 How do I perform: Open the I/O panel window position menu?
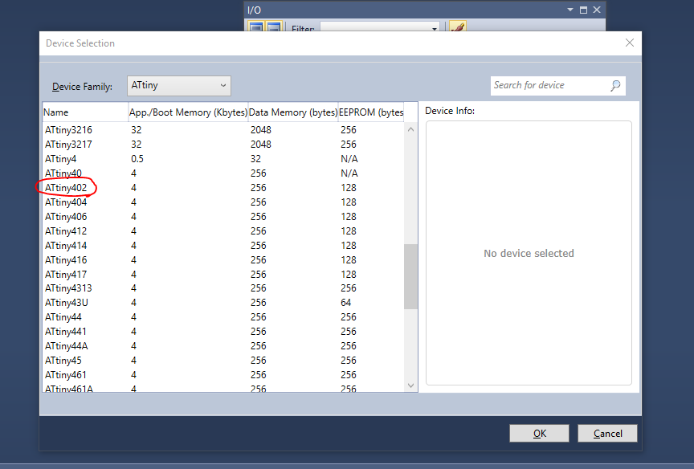(570, 10)
